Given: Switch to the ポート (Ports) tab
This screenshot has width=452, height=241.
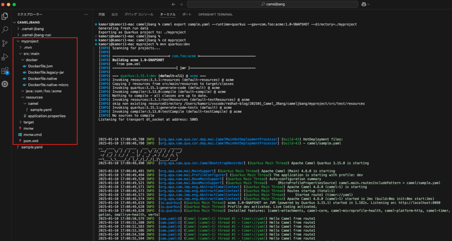Looking at the screenshot, I should 187,14.
